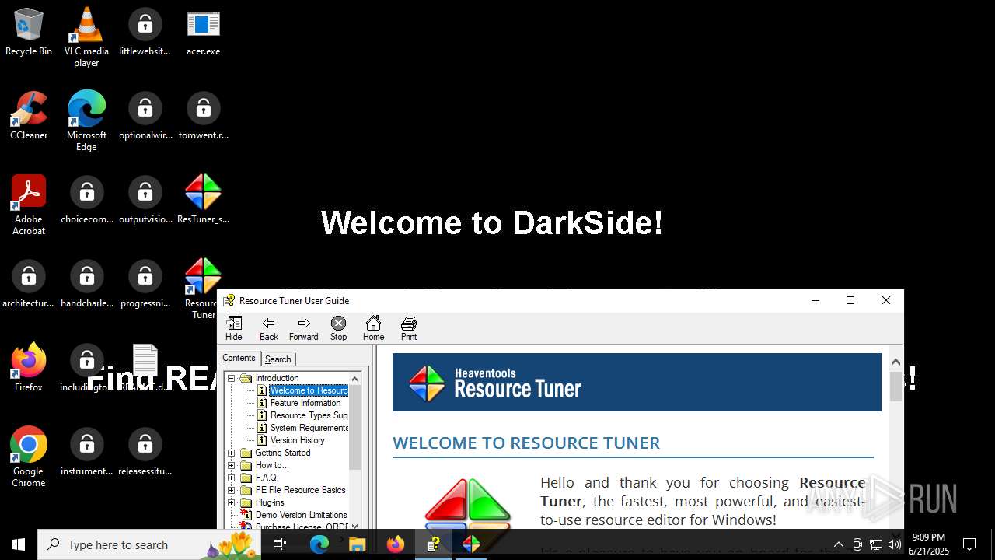Select Welcome to Resource Tuner topic
Image resolution: width=995 pixels, height=560 pixels.
coord(309,390)
